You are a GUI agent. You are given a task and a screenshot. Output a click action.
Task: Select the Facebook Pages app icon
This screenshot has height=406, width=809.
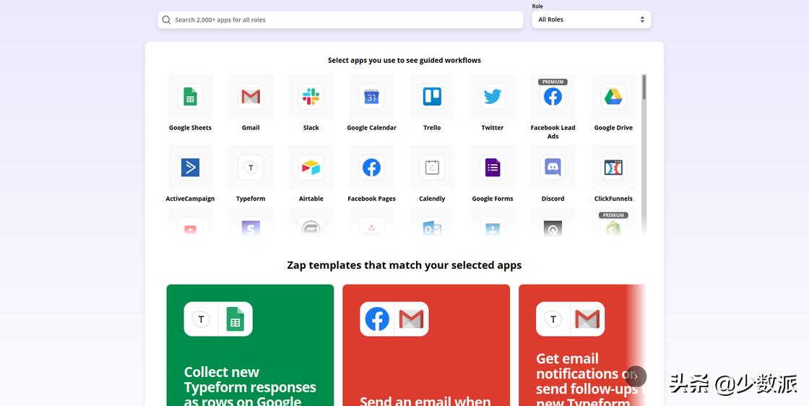coord(371,168)
